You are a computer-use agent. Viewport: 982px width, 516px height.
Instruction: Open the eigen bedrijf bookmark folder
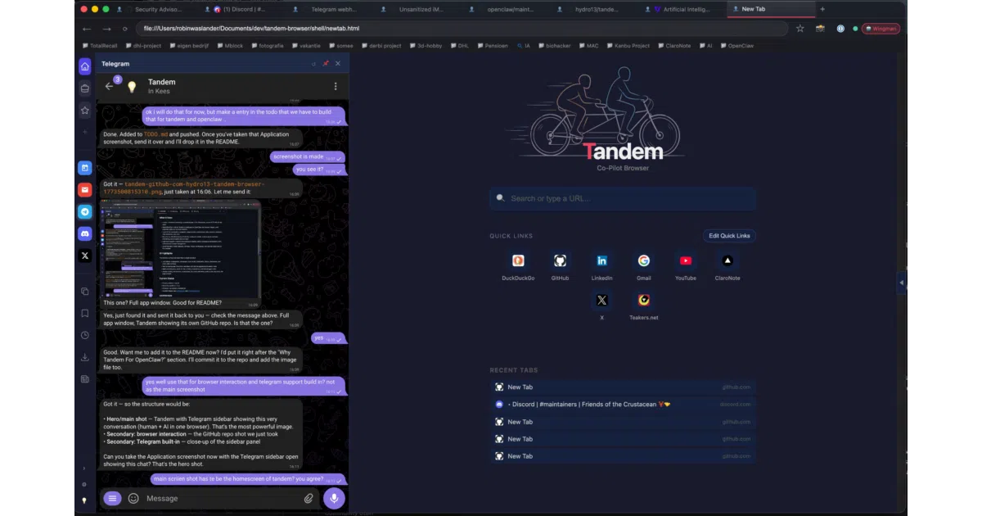click(x=189, y=46)
